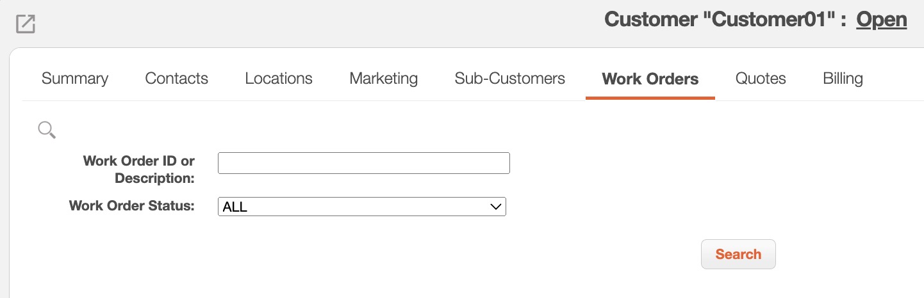Open the Billing tab

coord(843,79)
